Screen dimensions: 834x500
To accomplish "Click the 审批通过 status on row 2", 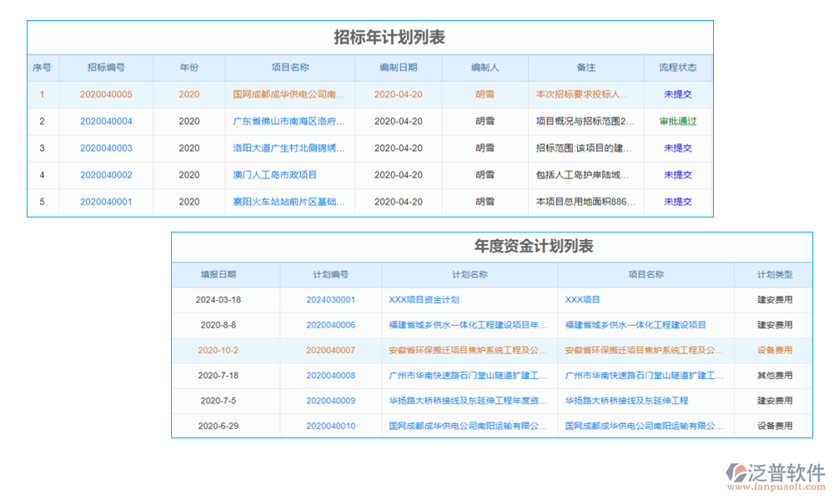I will [x=677, y=121].
